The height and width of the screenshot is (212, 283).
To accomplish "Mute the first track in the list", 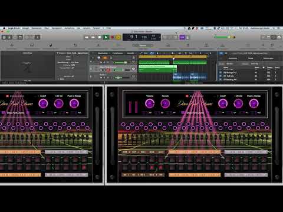I will click(101, 62).
